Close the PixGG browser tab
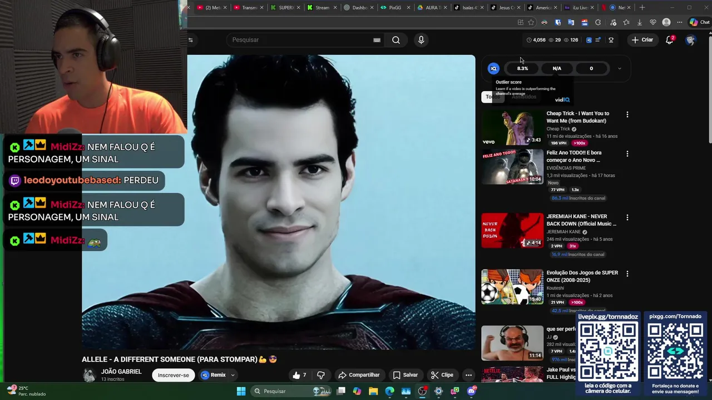Screen dimensions: 712x400 point(409,8)
